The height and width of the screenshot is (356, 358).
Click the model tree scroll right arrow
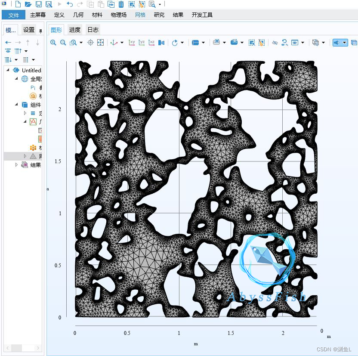coord(38,348)
